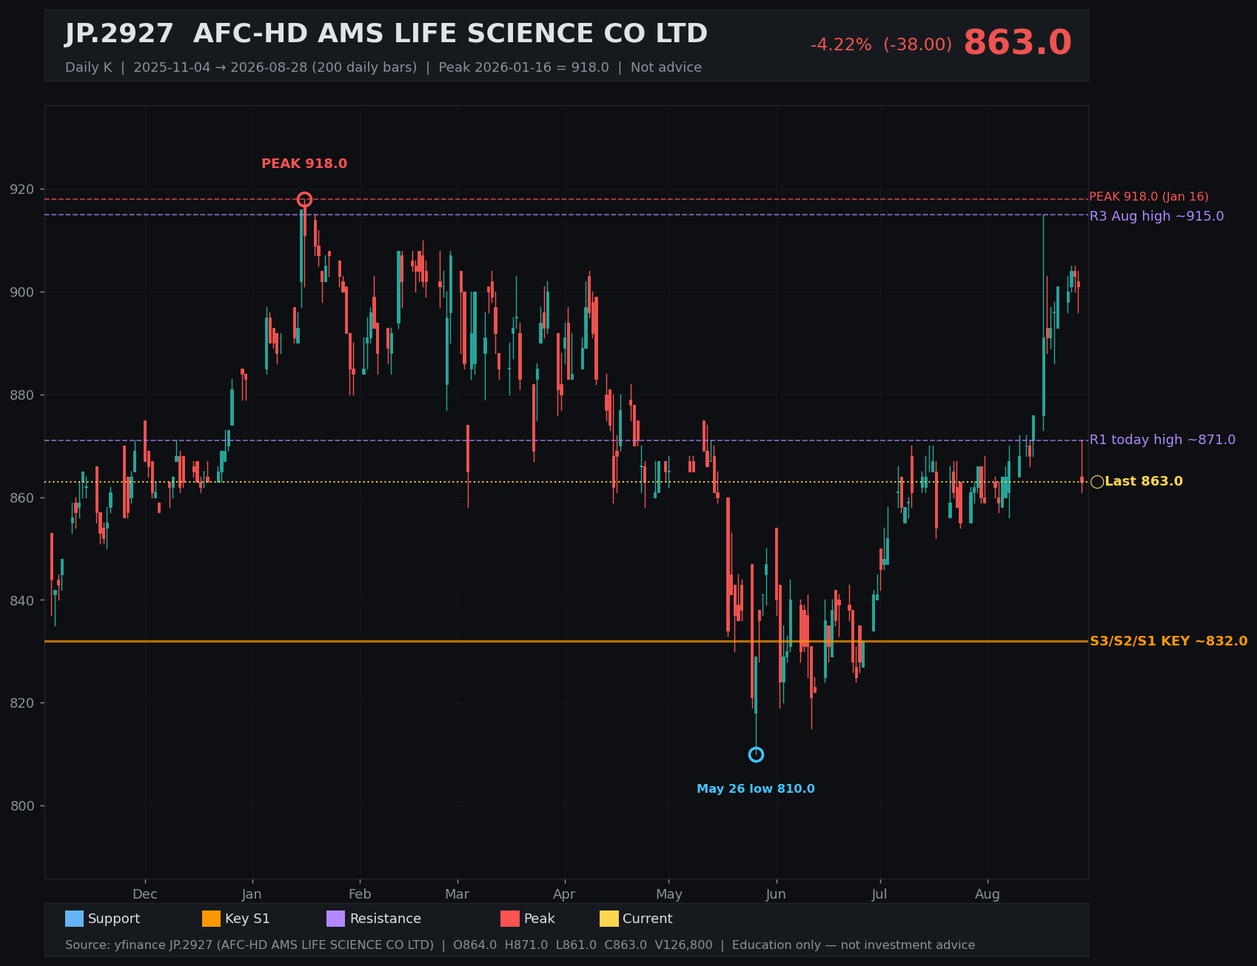Select the yellow Current legend swatch

pos(609,919)
